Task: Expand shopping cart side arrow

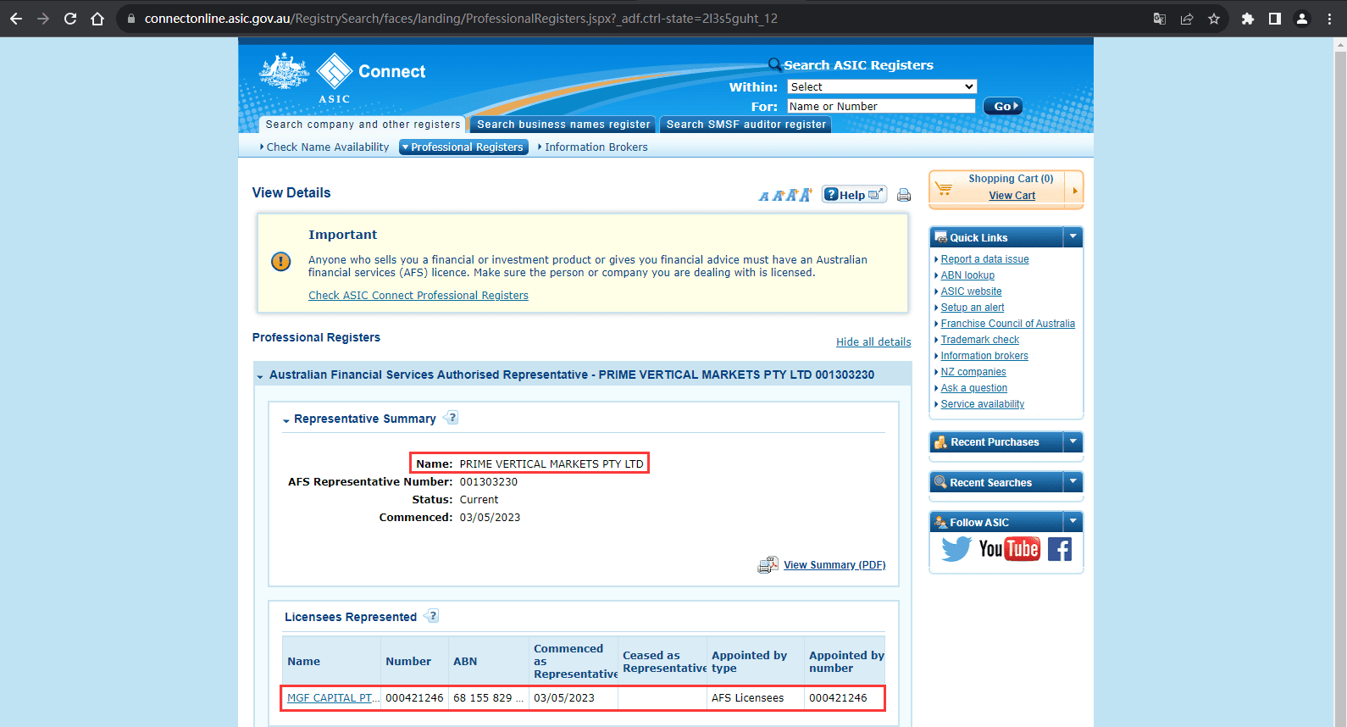Action: coord(1074,190)
